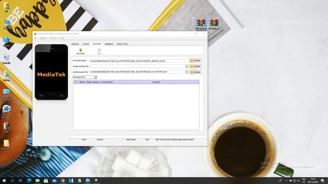Choose an Authentication file
Screen dimensions: 328x184
tap(196, 72)
